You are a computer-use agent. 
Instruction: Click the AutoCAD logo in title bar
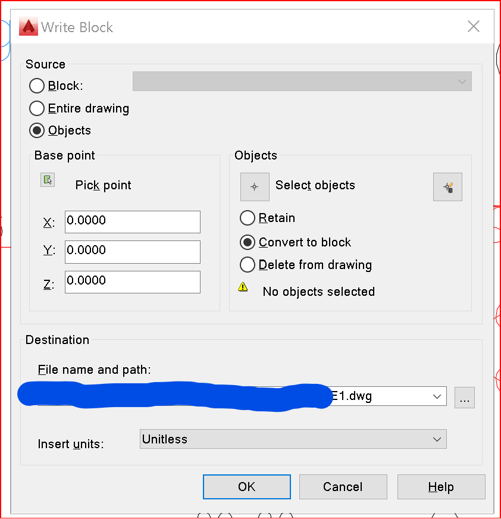(29, 26)
